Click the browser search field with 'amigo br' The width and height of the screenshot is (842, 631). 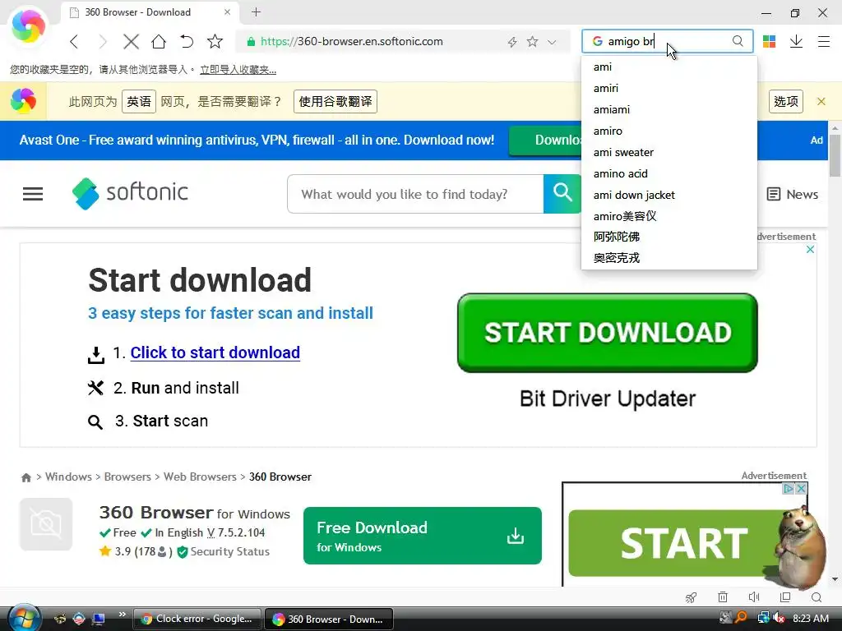(667, 41)
